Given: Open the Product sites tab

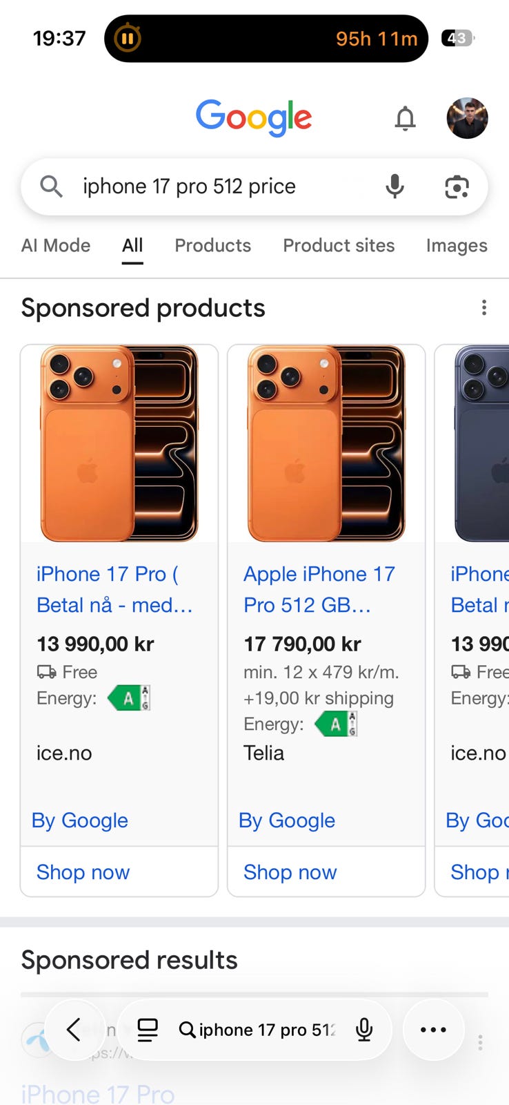Looking at the screenshot, I should (339, 246).
